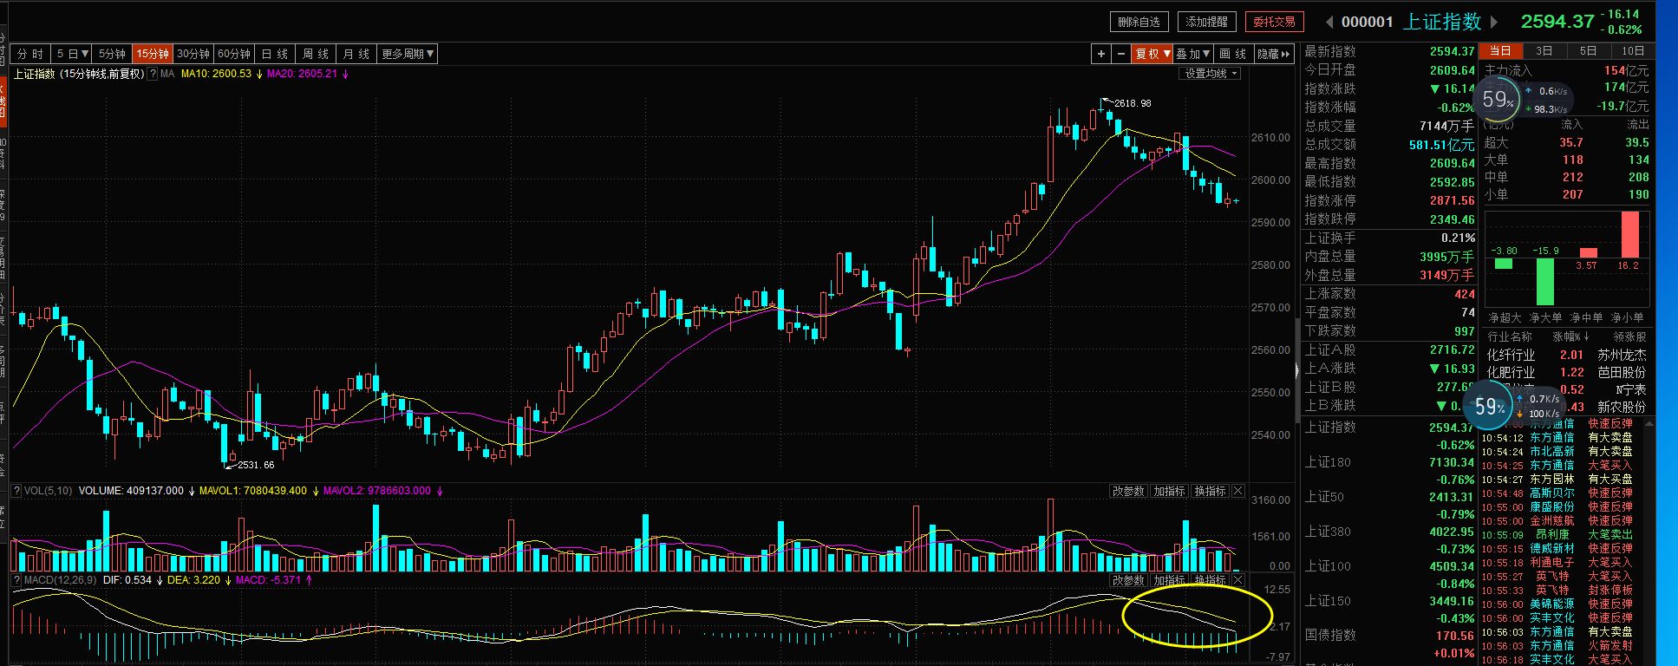Click 删除自选 button

[x=1139, y=22]
